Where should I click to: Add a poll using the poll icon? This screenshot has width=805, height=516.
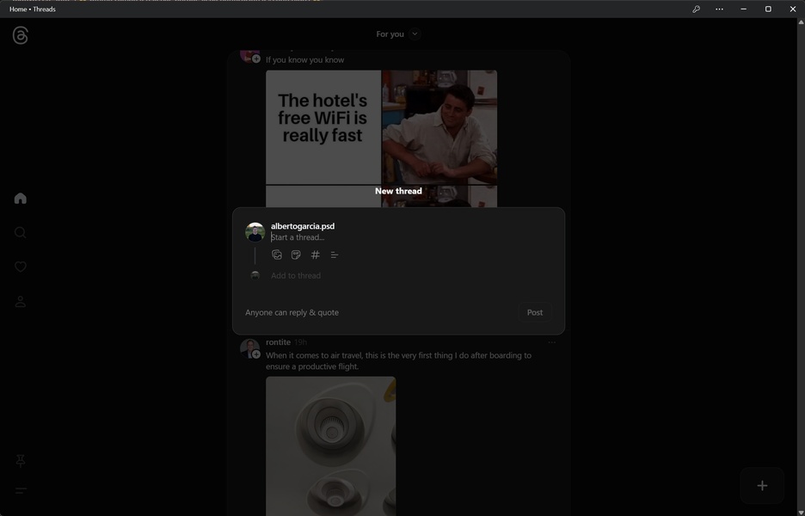335,255
